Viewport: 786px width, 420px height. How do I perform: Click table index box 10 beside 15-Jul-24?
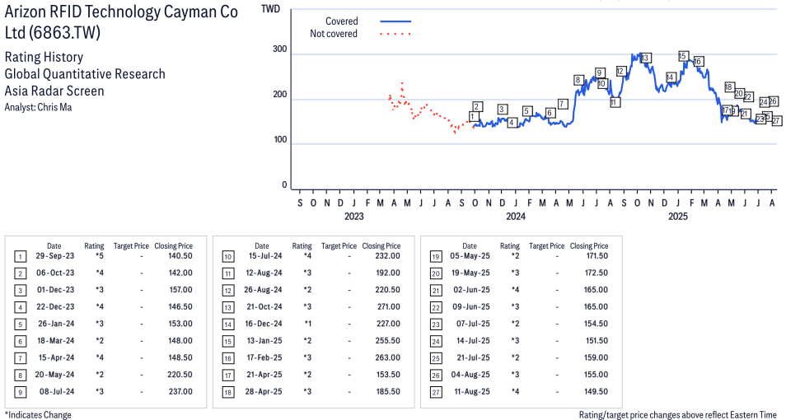[228, 257]
